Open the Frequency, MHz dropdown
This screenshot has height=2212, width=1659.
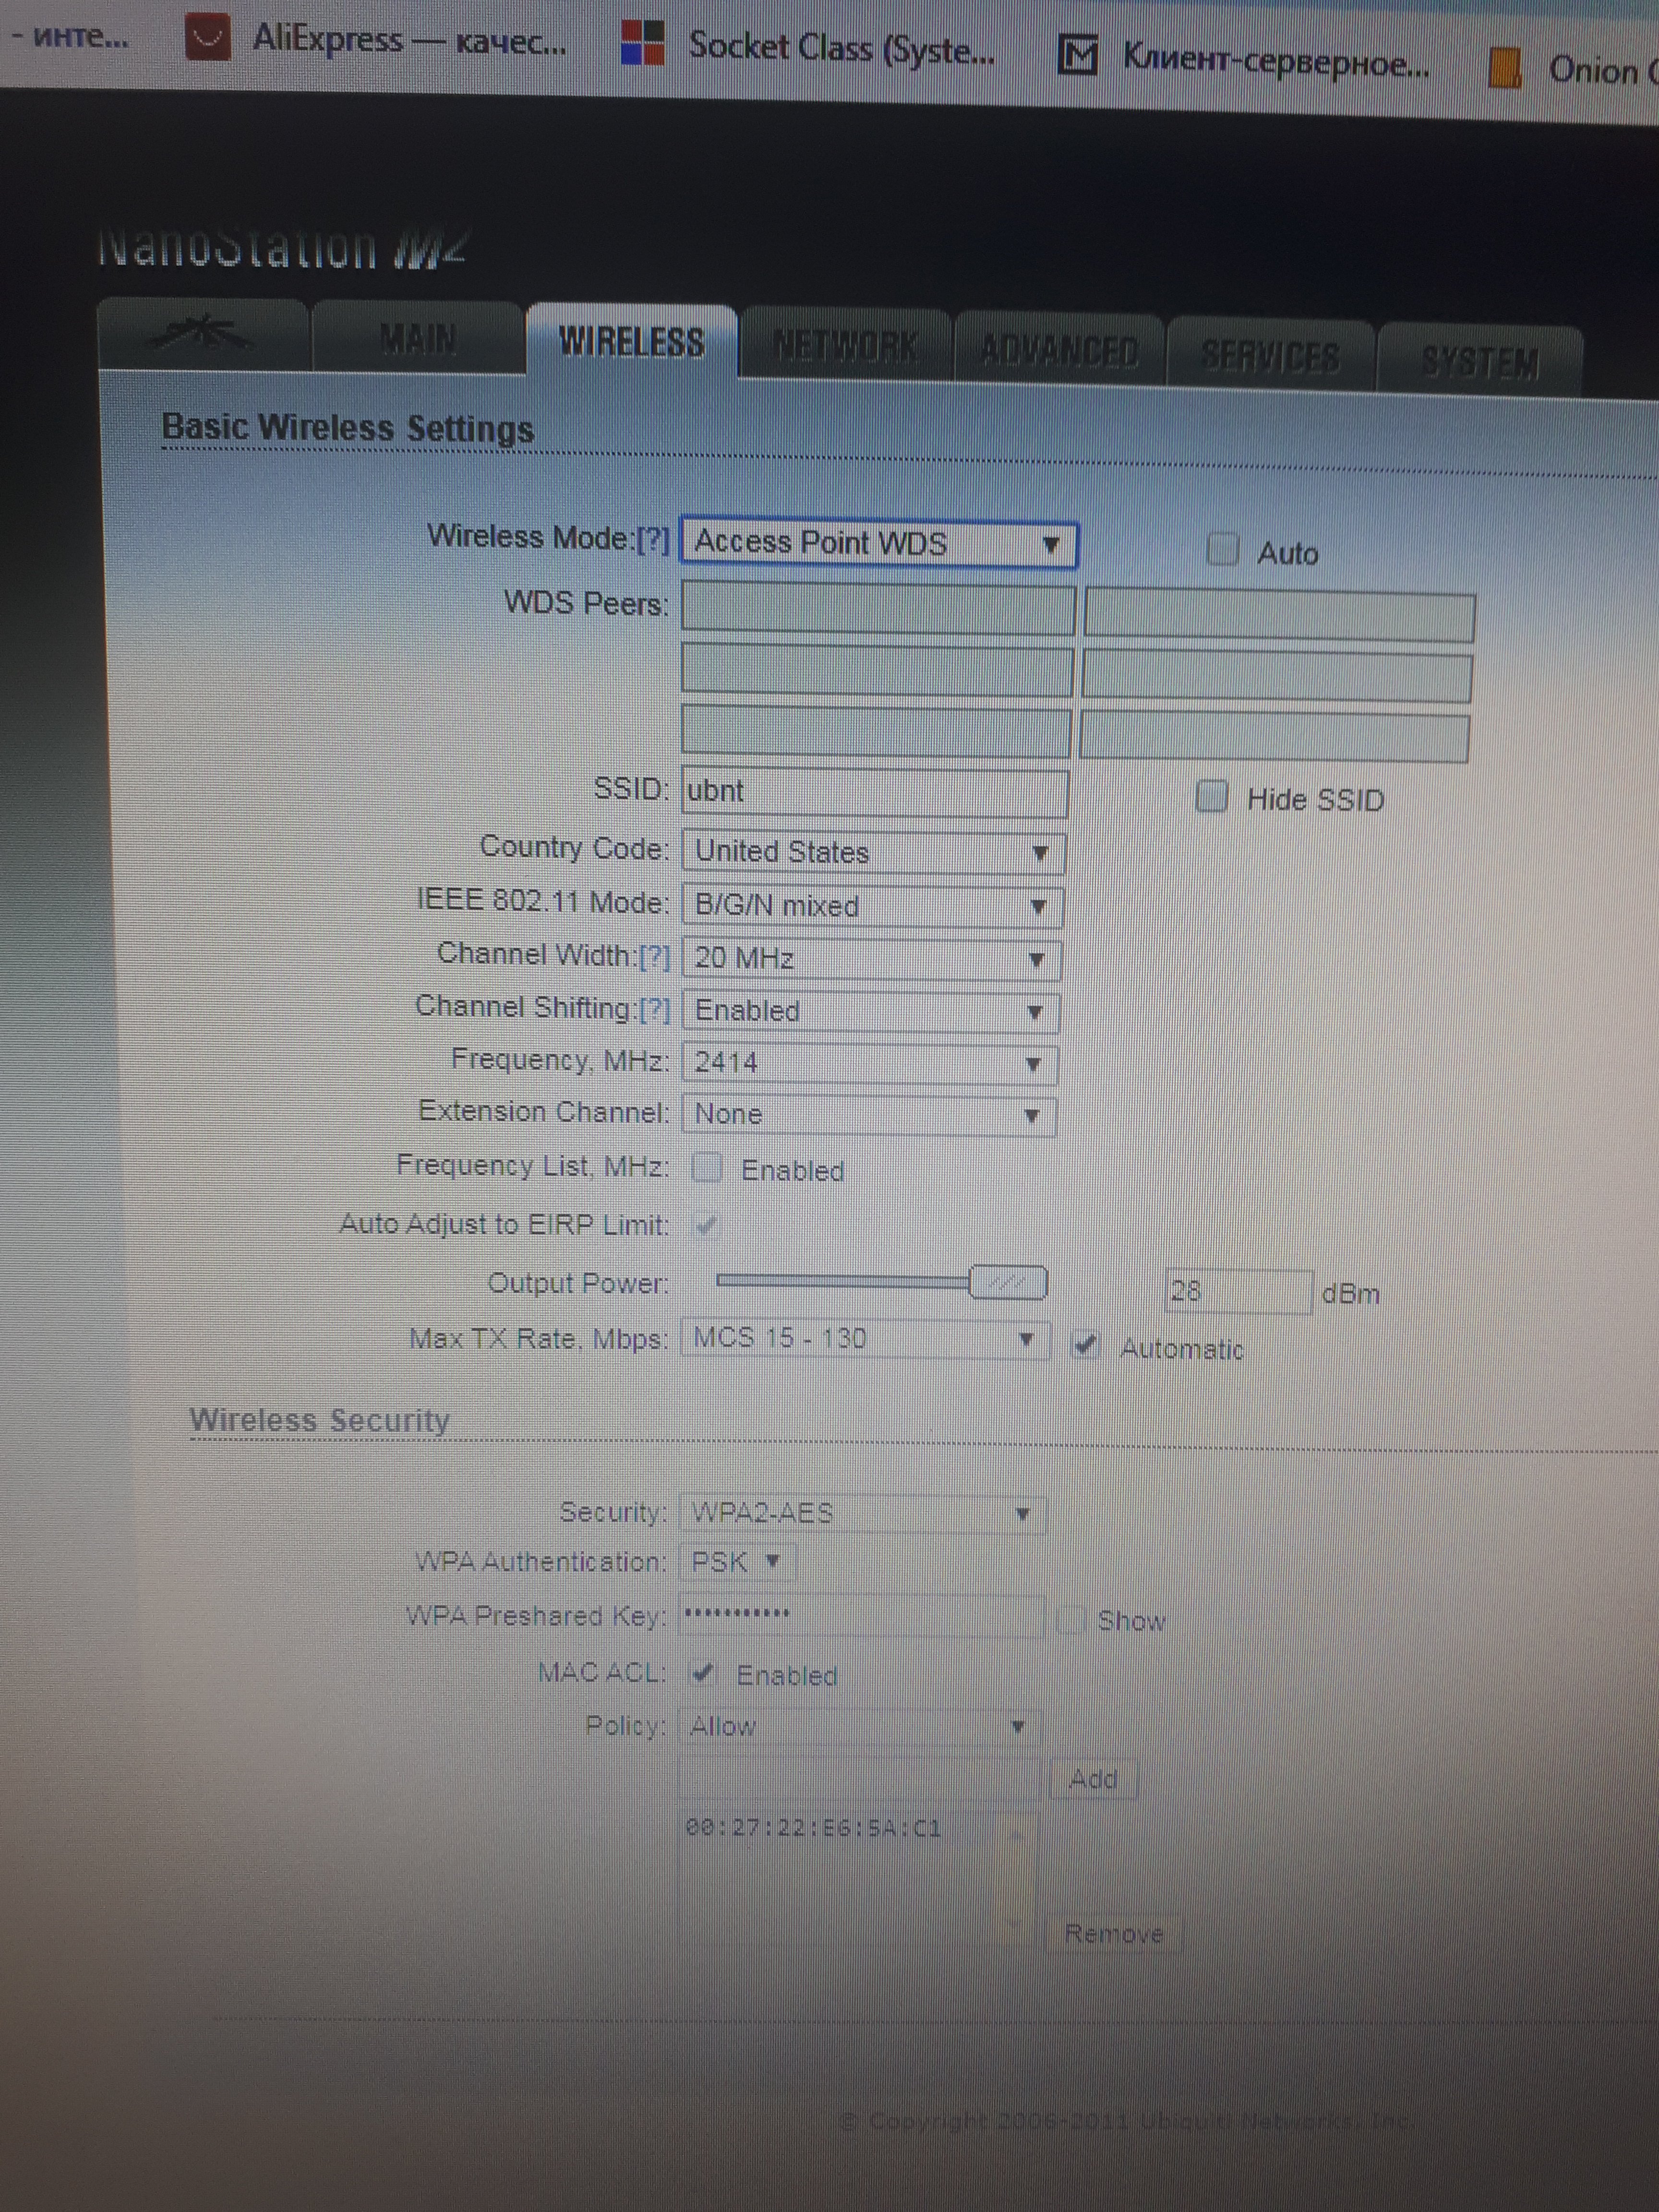869,1063
